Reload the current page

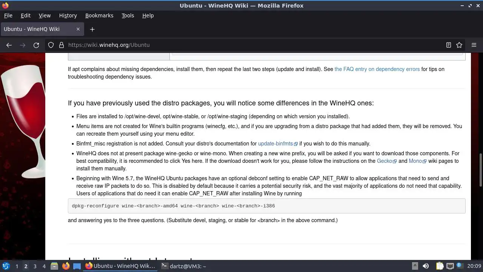click(x=36, y=45)
